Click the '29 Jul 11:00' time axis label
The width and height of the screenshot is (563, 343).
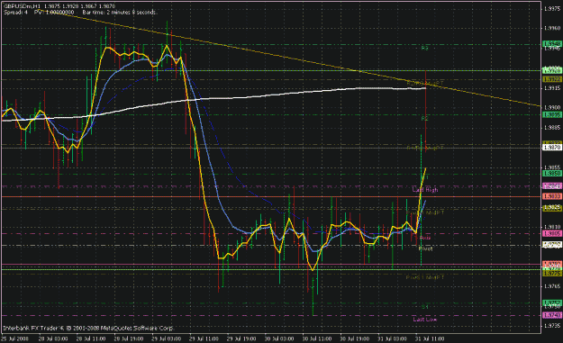[x=204, y=338]
